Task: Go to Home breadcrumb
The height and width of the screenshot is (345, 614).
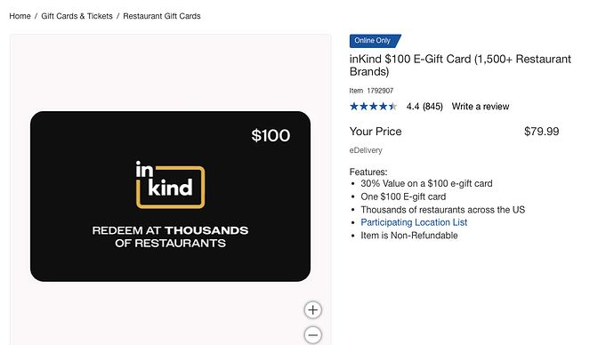Action: 20,16
